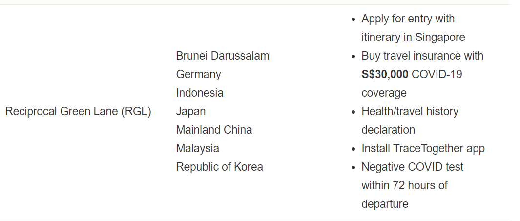520x221 pixels.
Task: Click the "within 72 hours of" text
Action: 404,186
